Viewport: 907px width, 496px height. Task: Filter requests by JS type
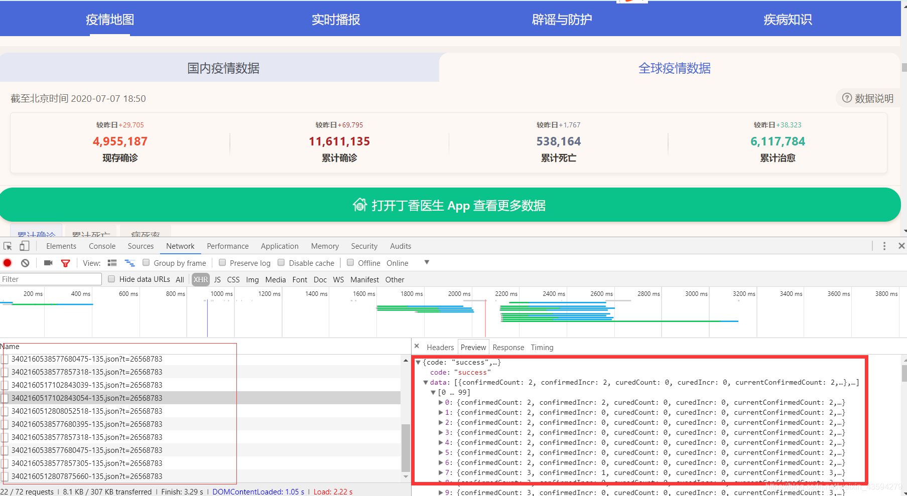[217, 279]
